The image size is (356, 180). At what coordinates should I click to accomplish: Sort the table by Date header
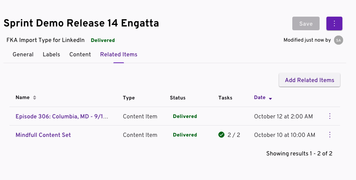[260, 98]
